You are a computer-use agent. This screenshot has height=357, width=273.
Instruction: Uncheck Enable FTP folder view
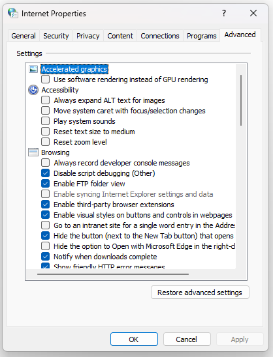click(46, 184)
